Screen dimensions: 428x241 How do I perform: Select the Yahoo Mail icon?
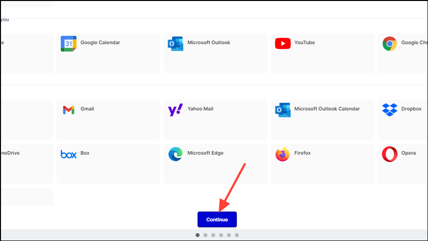[x=175, y=110]
